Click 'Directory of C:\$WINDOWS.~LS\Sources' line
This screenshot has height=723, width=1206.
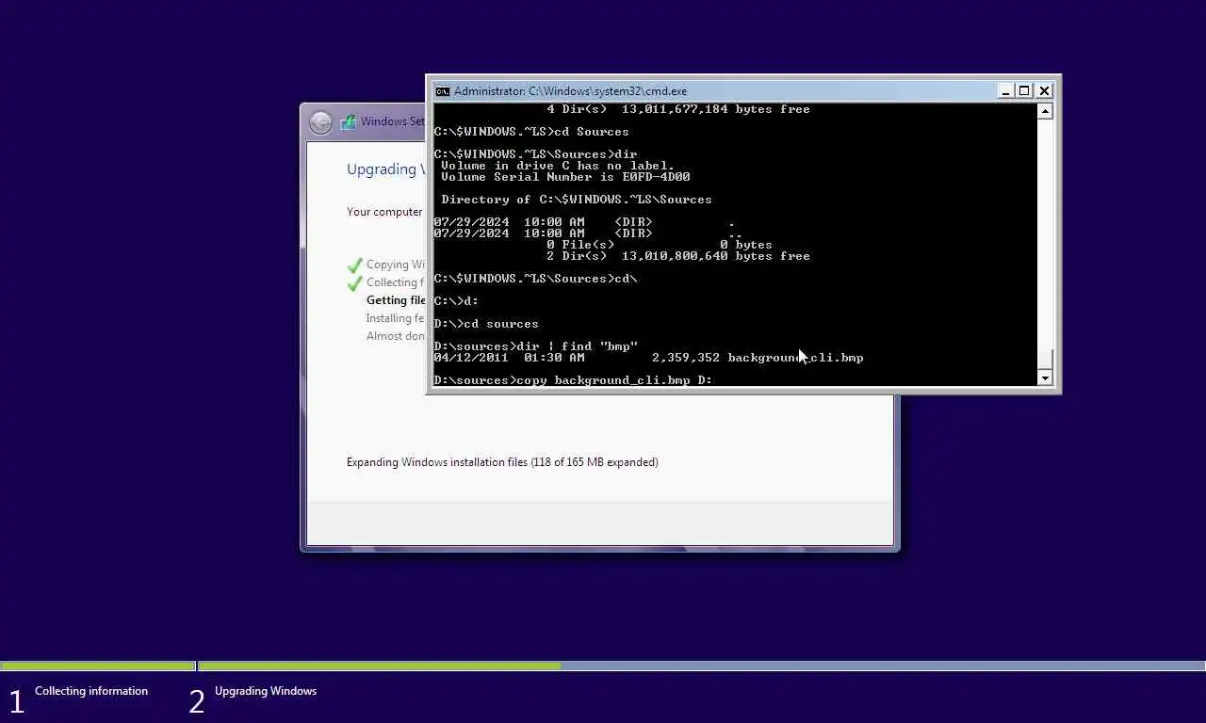tap(577, 200)
